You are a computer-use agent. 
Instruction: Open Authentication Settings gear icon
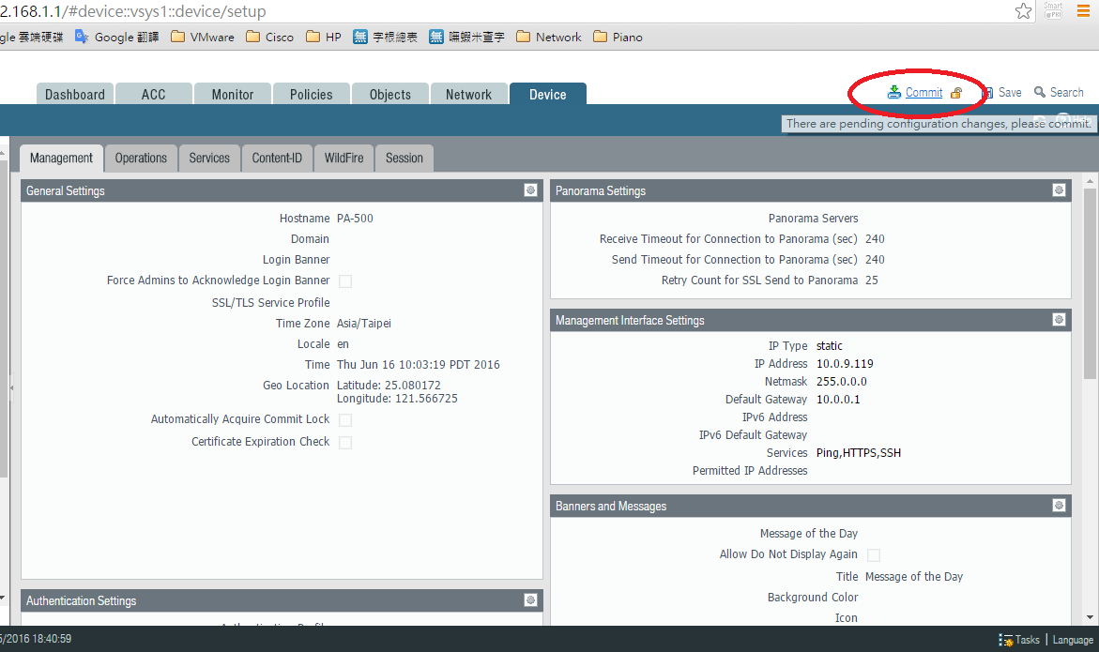click(x=530, y=600)
